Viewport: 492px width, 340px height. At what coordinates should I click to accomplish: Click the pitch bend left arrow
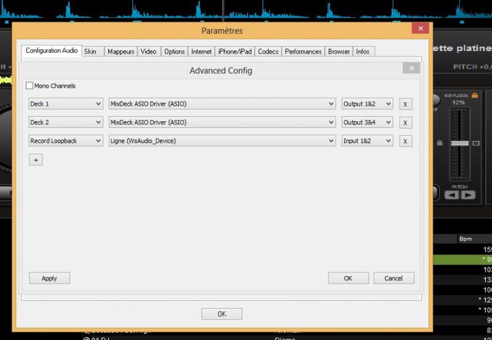click(x=451, y=195)
